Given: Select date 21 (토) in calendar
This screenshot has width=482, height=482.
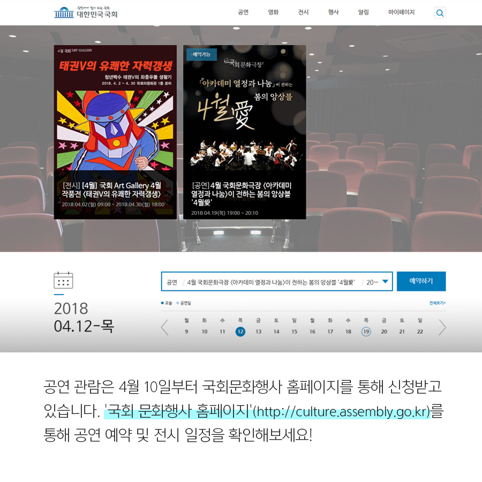Looking at the screenshot, I should pyautogui.click(x=402, y=332).
